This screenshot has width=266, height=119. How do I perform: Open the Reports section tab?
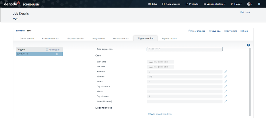[x=169, y=38]
